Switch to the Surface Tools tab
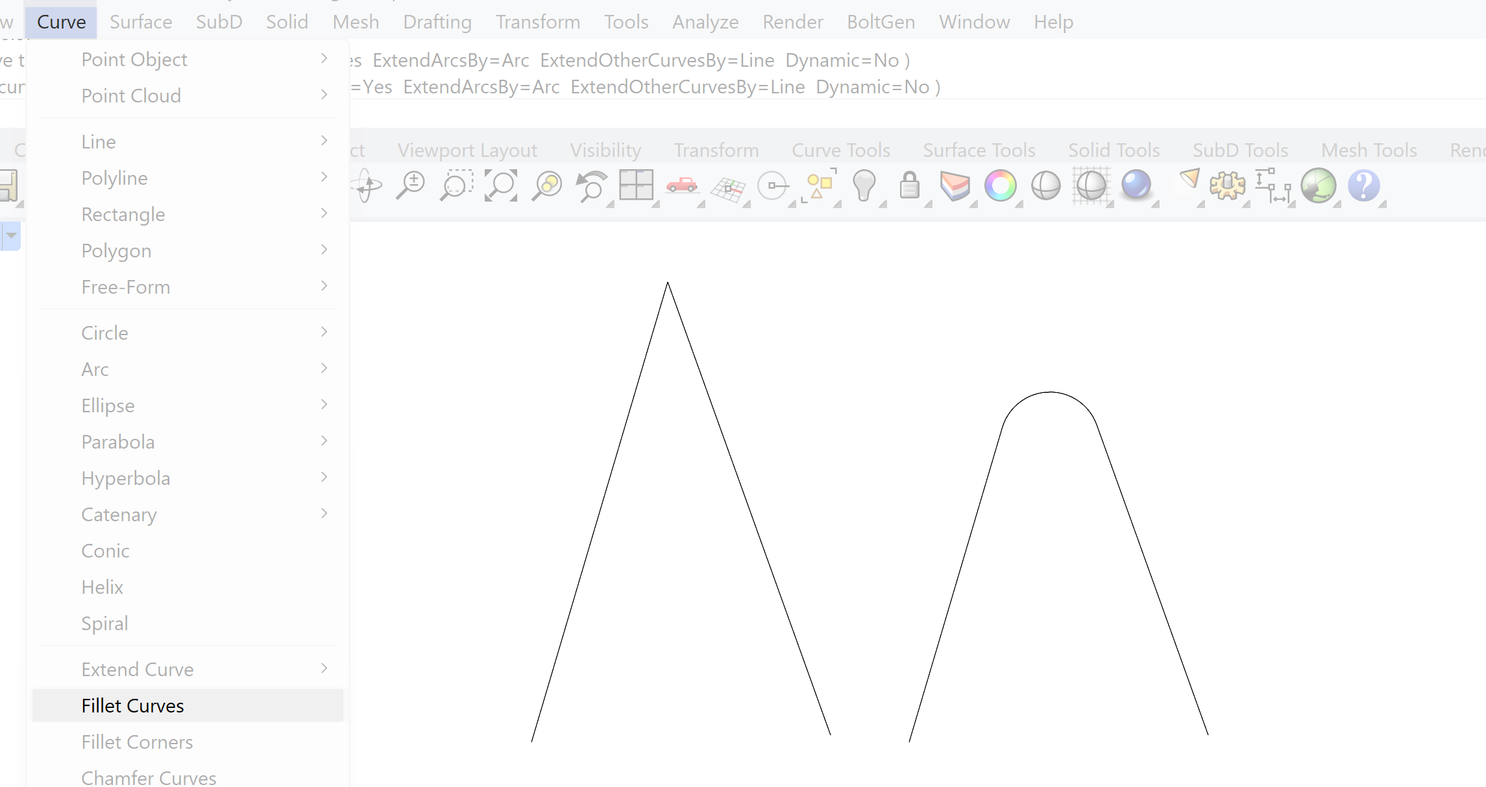 tap(979, 150)
